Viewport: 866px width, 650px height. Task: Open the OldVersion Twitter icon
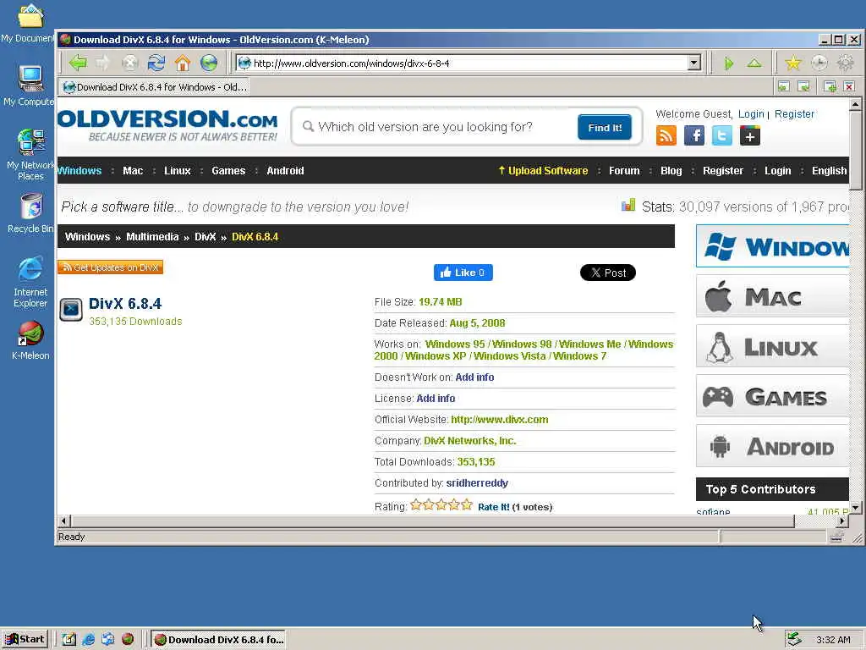tap(722, 135)
